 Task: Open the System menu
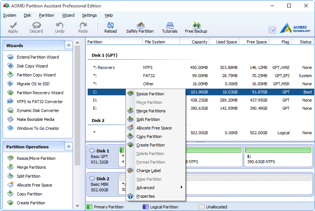tap(10, 15)
